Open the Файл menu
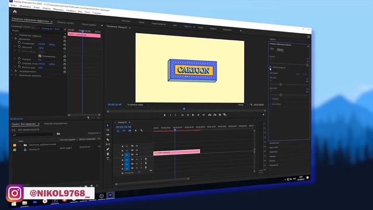 13,5
